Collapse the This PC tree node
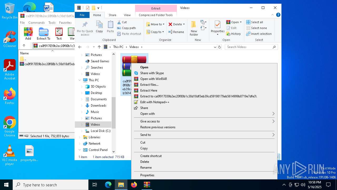The width and height of the screenshot is (337, 190). 80,80
